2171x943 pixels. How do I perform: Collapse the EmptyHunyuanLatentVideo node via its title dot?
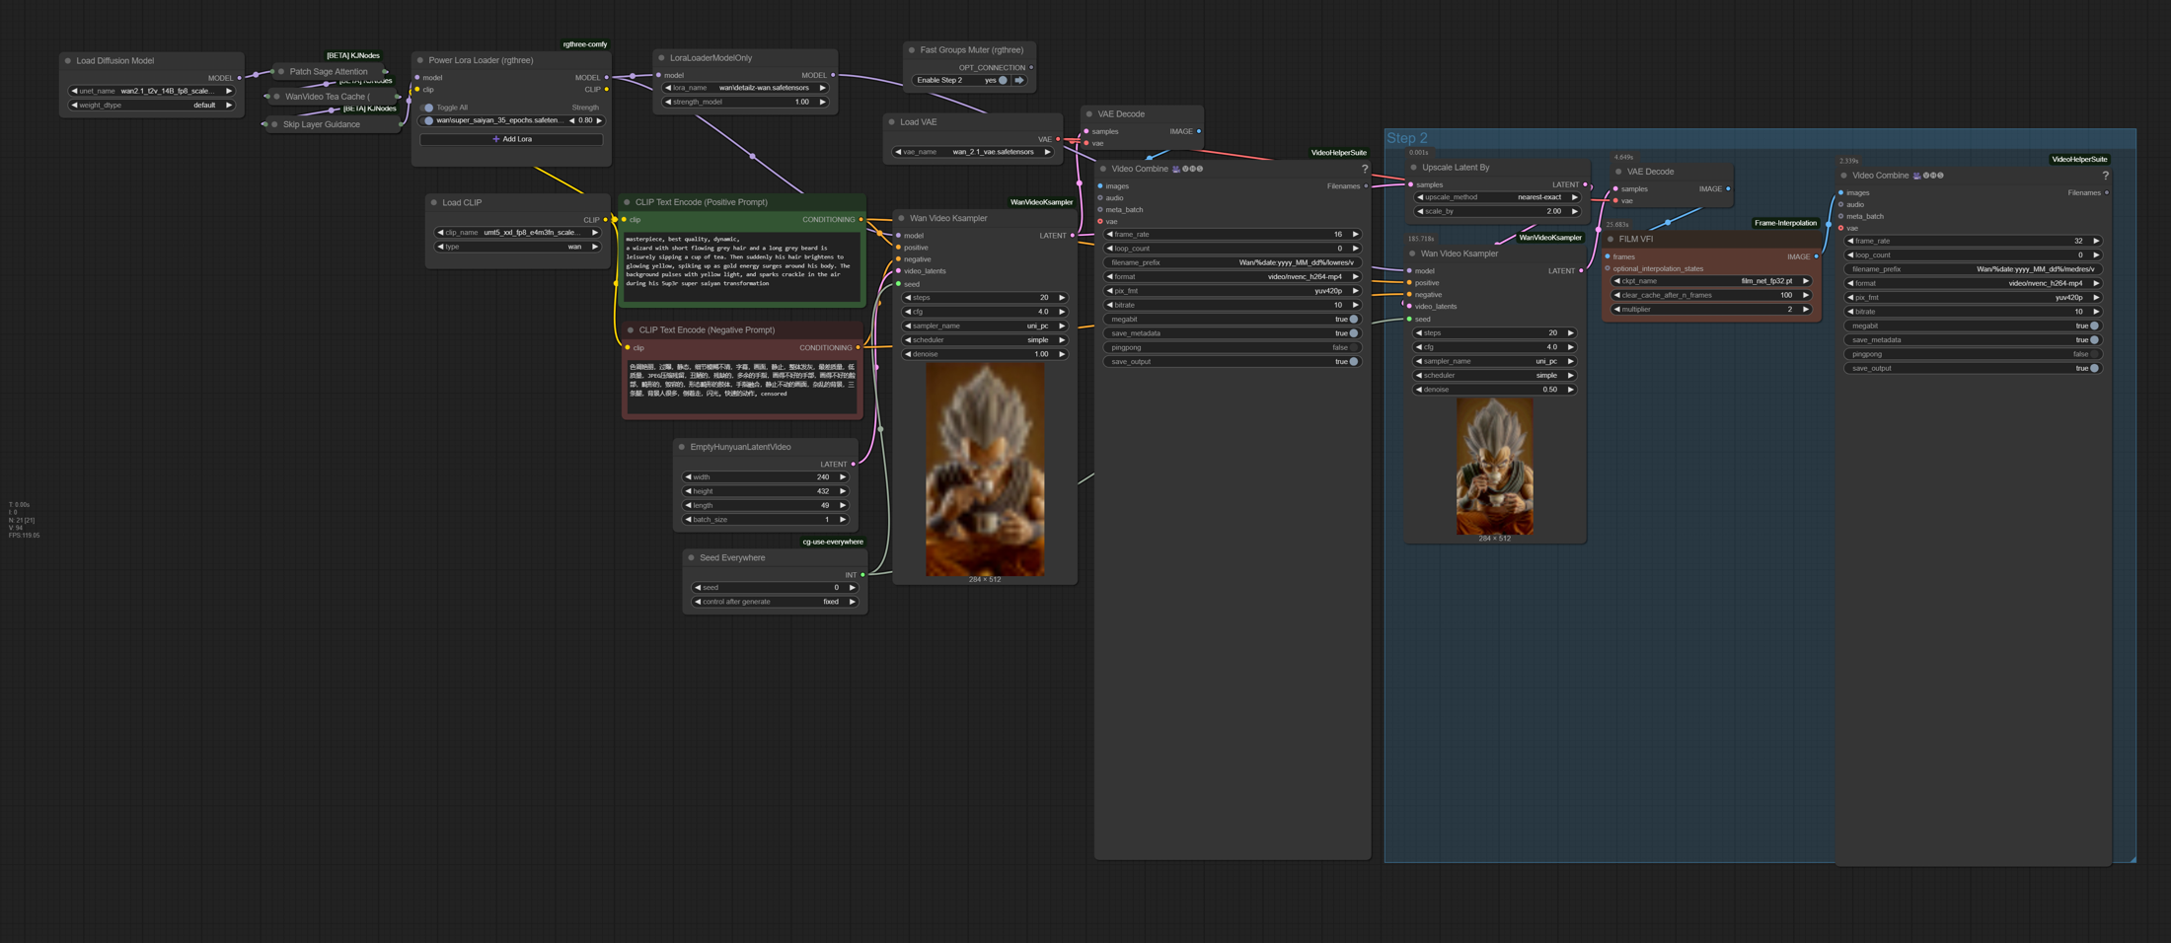coord(682,448)
